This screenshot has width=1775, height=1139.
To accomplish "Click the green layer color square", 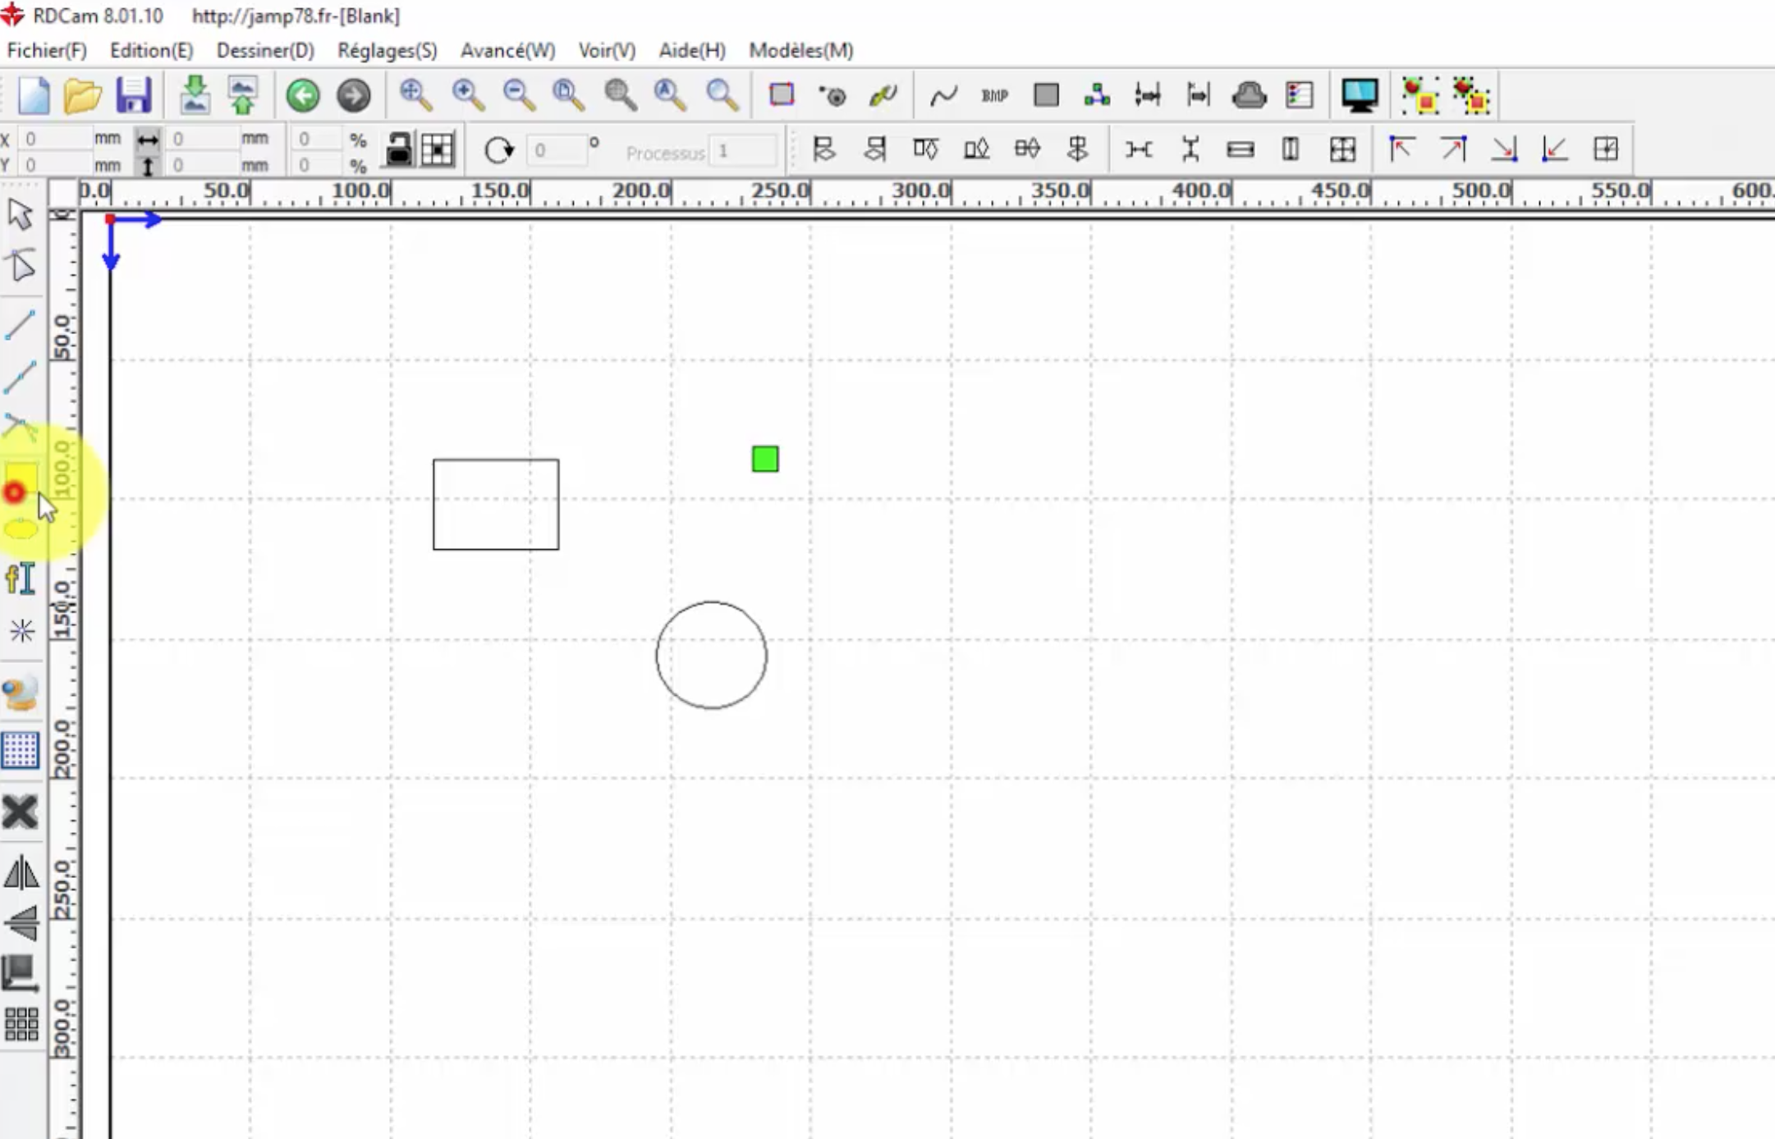I will 765,459.
